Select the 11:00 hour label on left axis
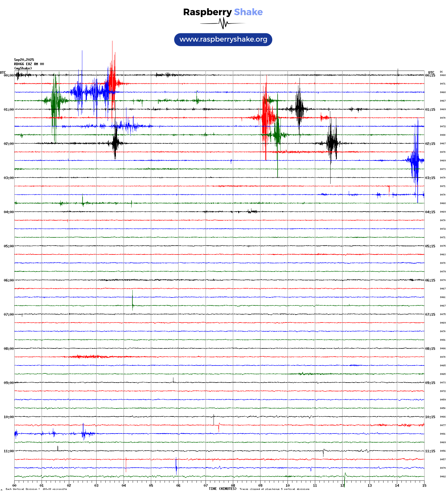 click(9, 451)
